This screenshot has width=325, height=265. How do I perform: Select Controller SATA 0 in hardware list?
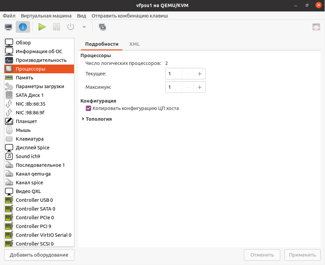(39, 209)
